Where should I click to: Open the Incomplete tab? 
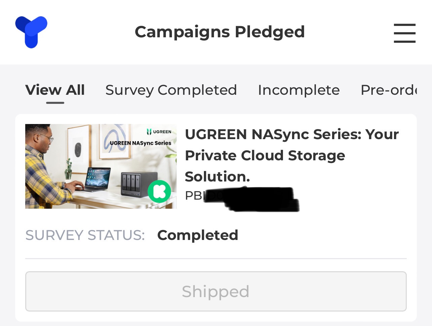[x=298, y=90]
